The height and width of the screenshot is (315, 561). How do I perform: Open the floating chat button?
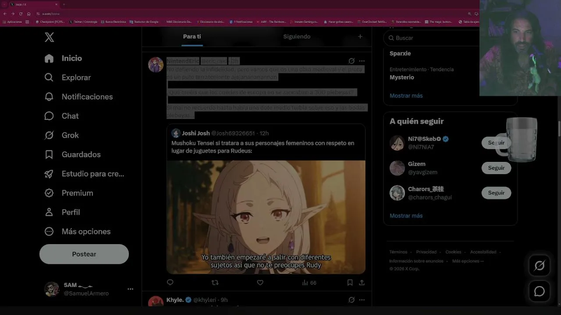[x=540, y=291]
